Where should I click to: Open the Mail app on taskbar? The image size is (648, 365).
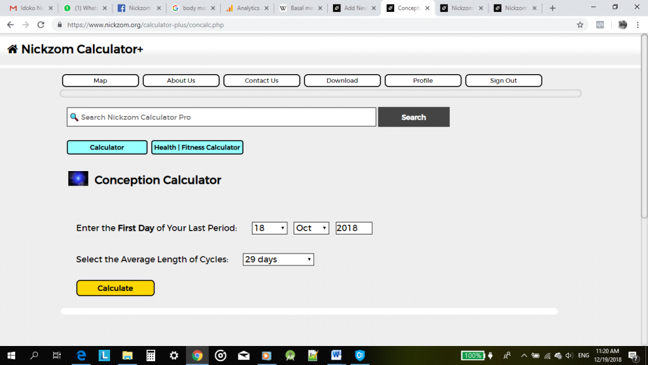tap(244, 355)
